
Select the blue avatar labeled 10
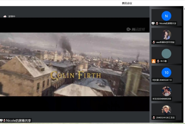pos(166,72)
